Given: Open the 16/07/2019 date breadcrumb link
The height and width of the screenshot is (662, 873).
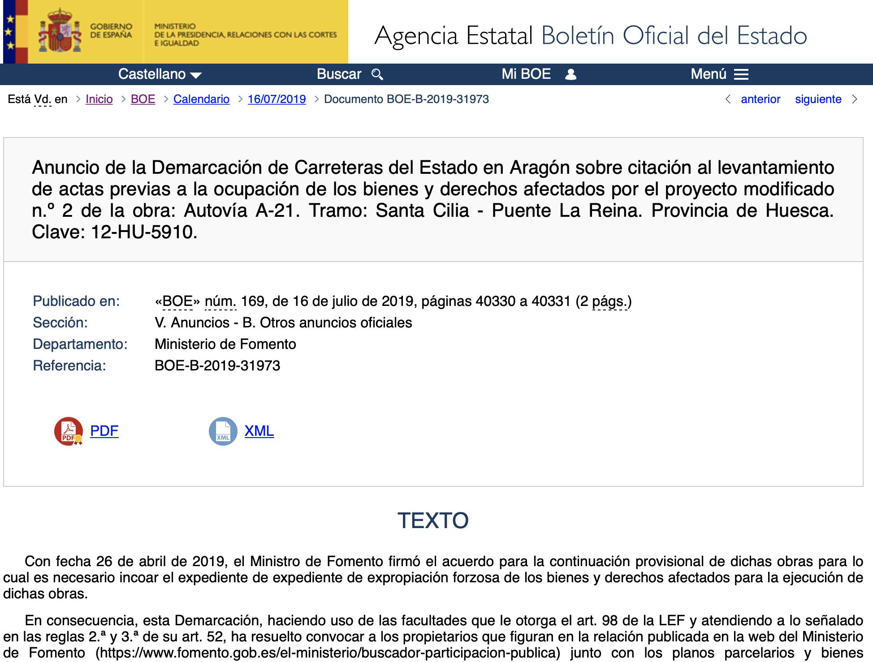Looking at the screenshot, I should tap(277, 99).
